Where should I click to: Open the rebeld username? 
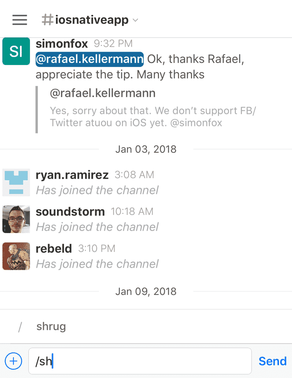54,248
